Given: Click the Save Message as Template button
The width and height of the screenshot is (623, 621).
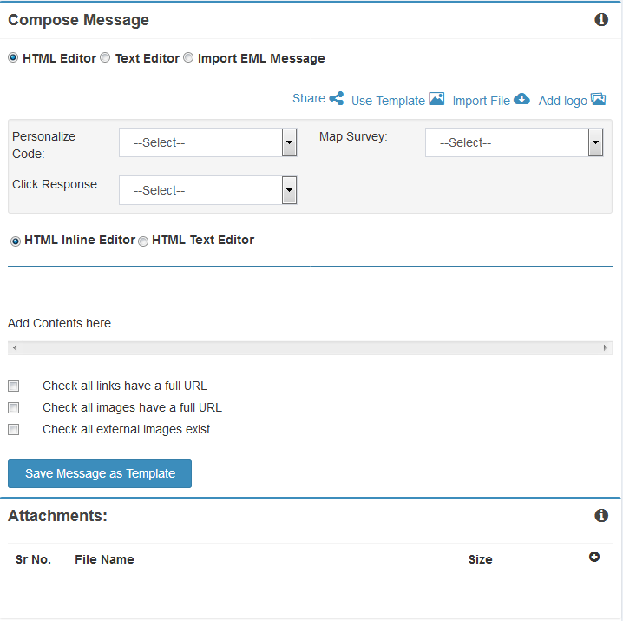Looking at the screenshot, I should [100, 473].
